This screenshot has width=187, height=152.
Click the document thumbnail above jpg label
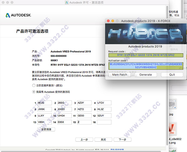click(172, 104)
